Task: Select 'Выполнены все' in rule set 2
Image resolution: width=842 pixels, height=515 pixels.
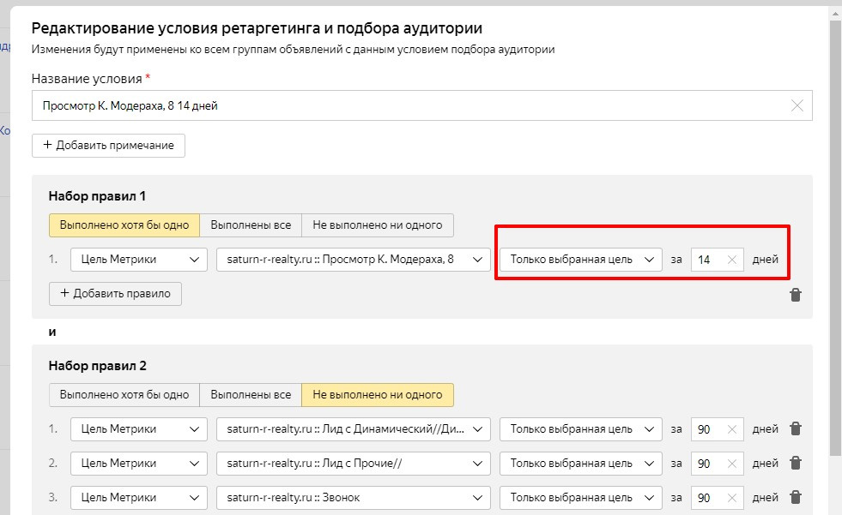Action: point(251,395)
